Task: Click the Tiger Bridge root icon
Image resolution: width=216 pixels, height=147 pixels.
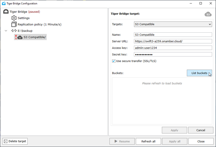Action: coord(6,12)
